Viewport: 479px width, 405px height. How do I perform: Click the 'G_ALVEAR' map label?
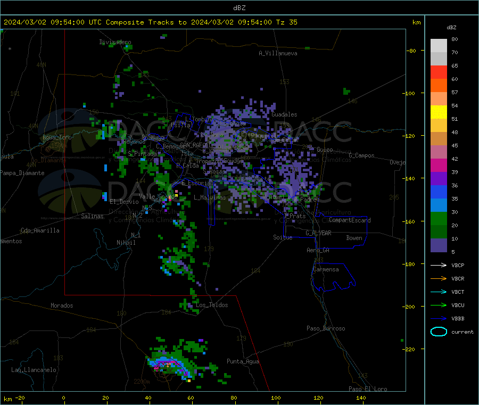(x=318, y=233)
